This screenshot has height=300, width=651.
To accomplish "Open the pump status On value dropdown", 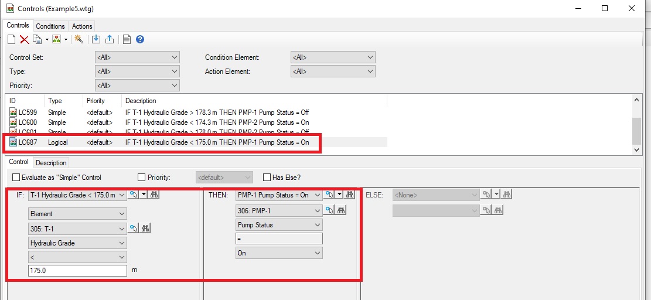I will tap(279, 253).
